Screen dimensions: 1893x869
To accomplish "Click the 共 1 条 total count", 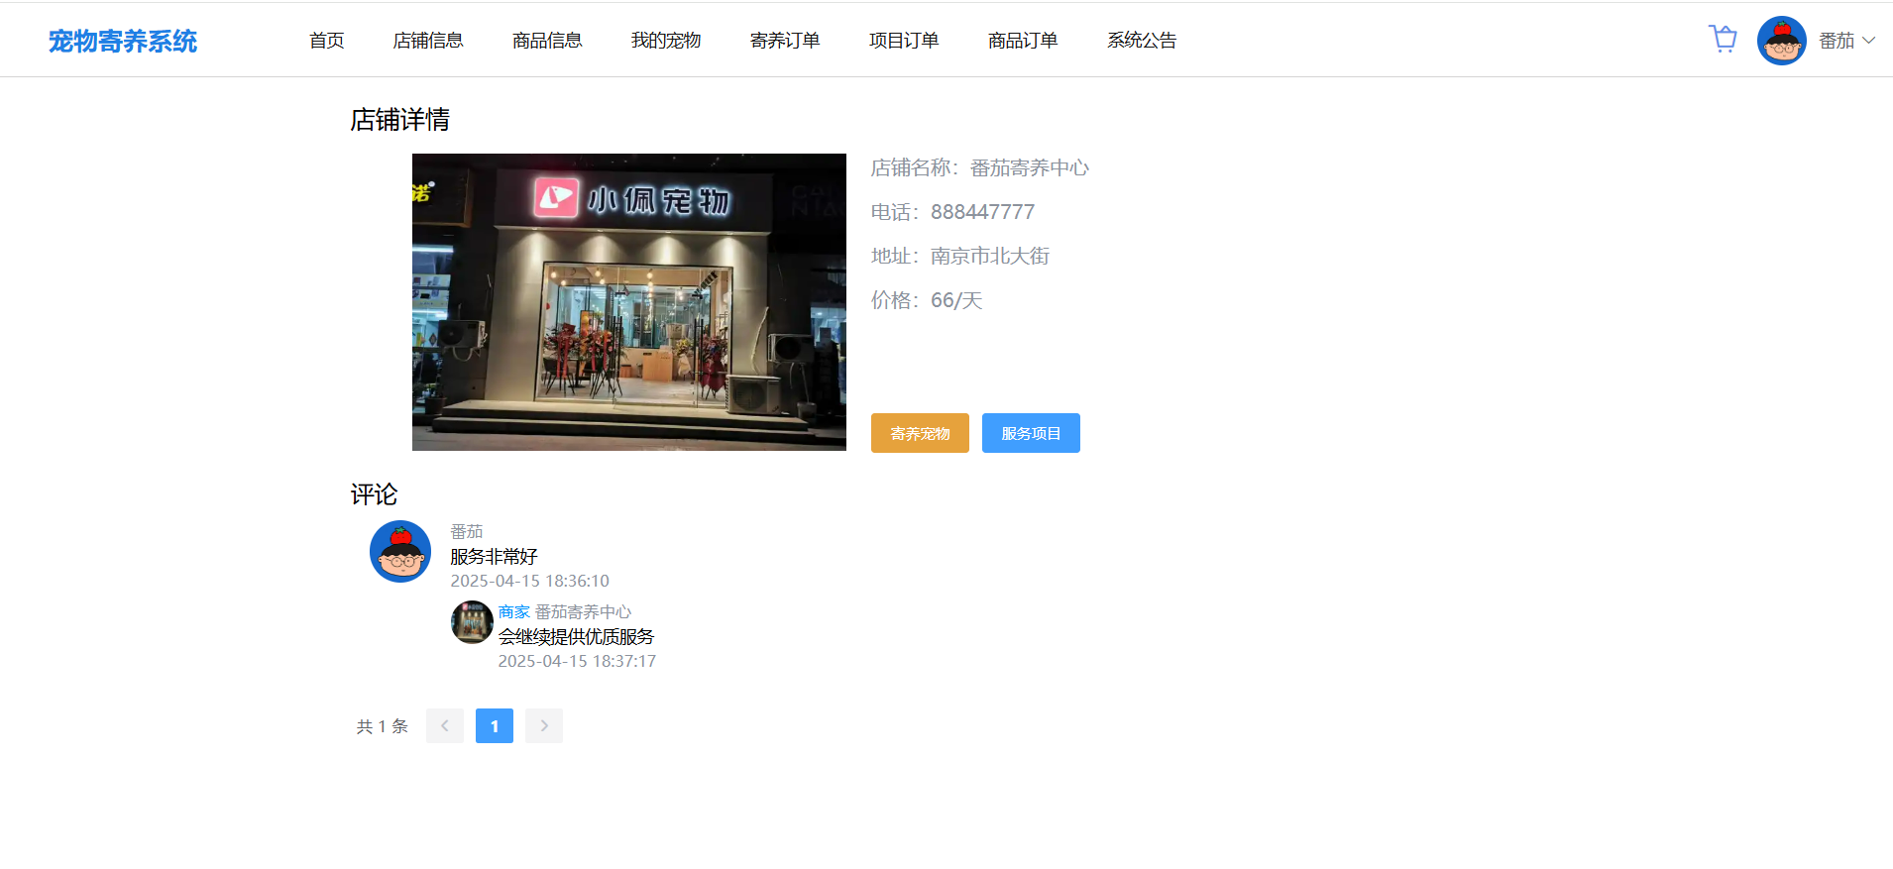I will (383, 726).
